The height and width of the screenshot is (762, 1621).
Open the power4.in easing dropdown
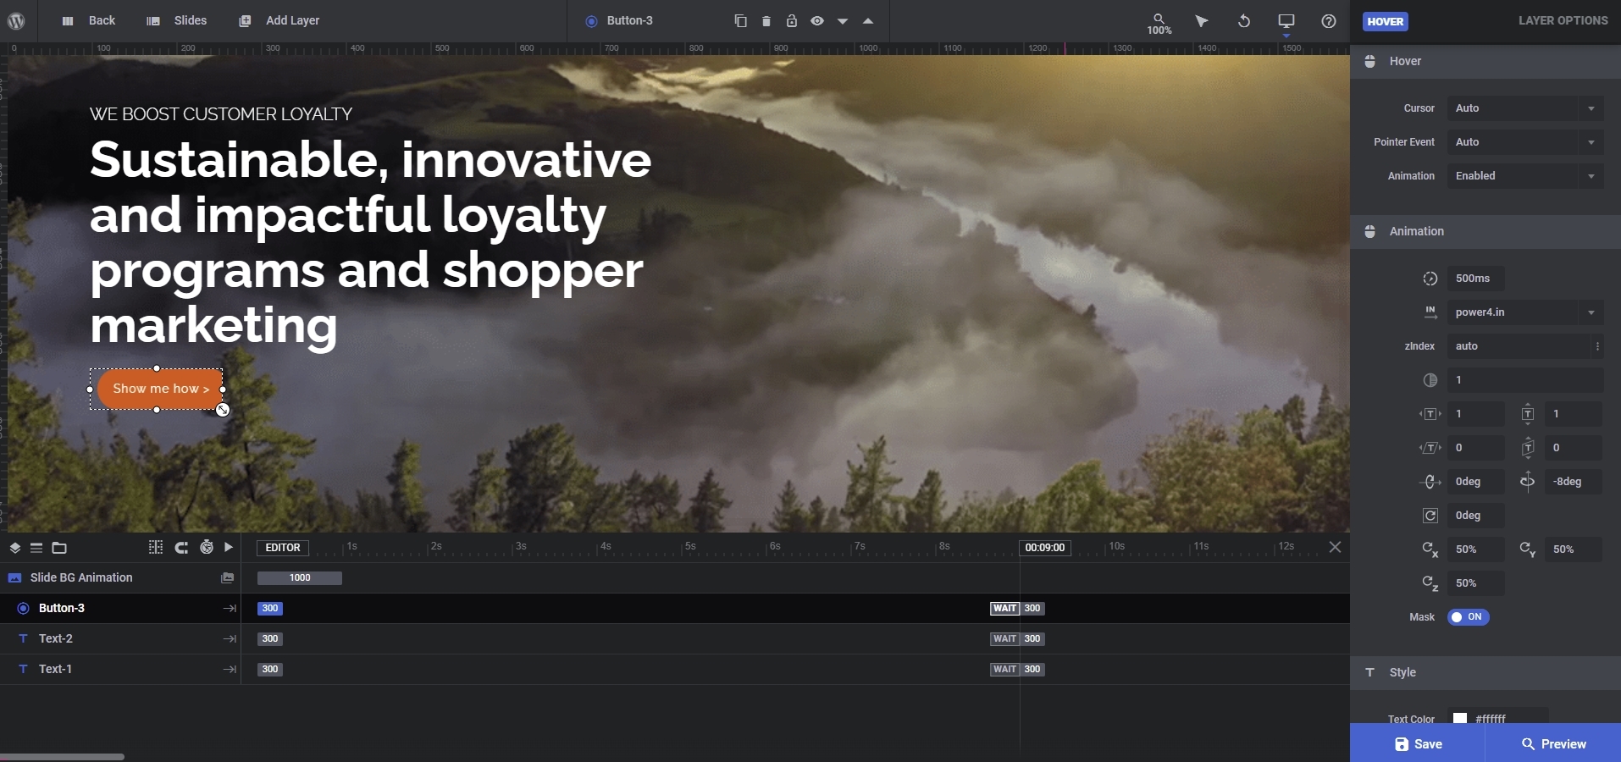(1525, 312)
